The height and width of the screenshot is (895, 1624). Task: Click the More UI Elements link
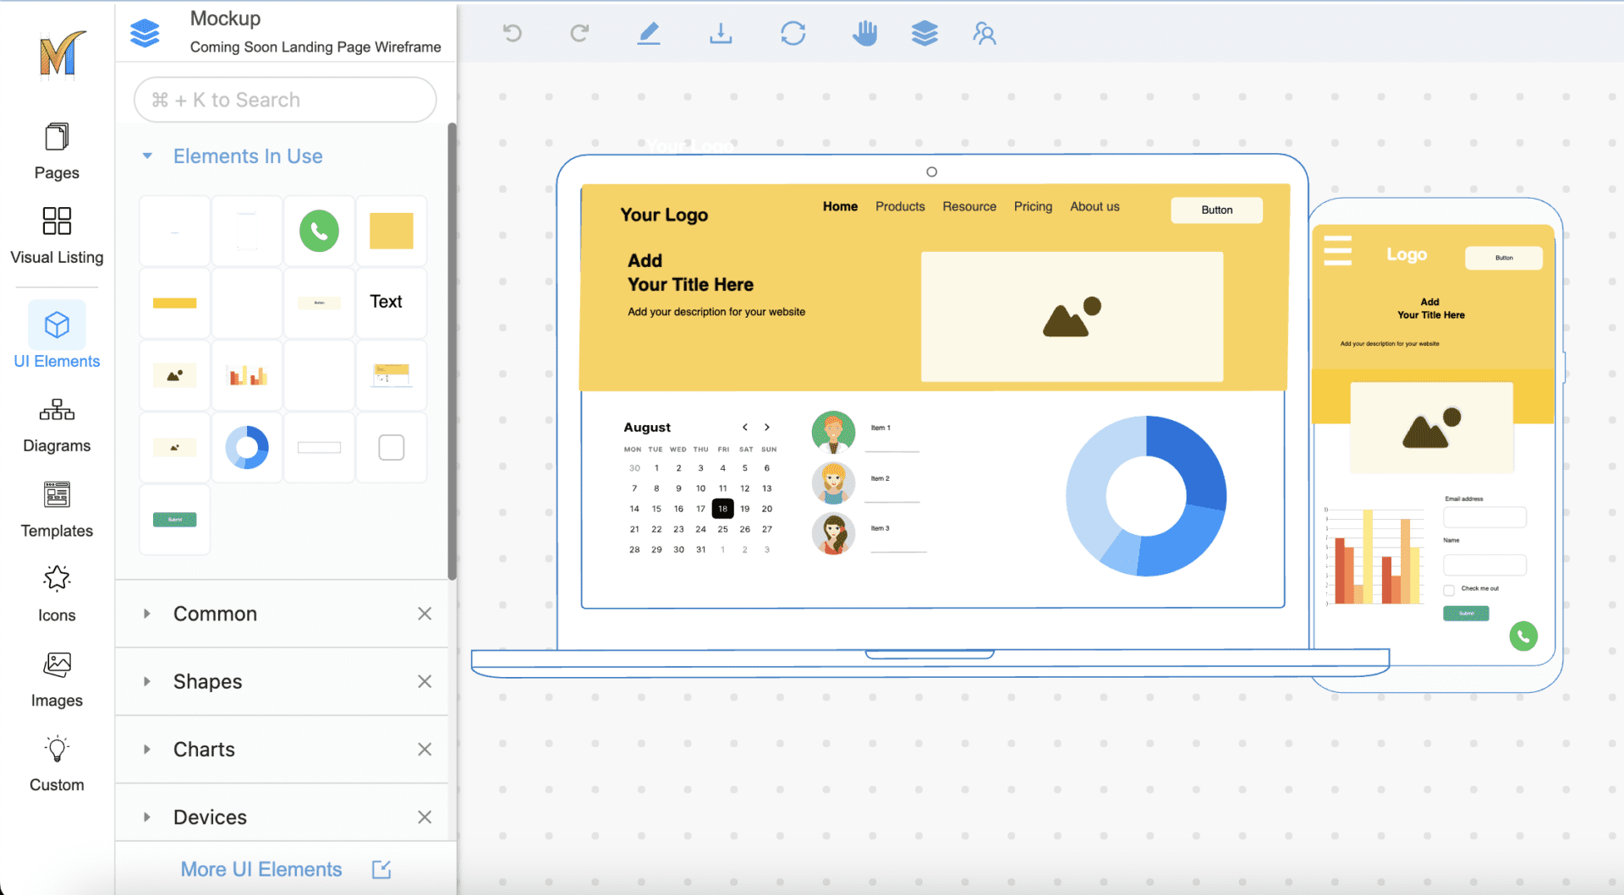click(x=261, y=869)
